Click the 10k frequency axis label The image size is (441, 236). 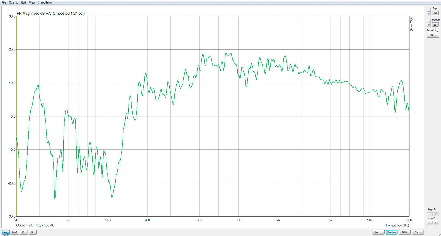tap(370, 220)
